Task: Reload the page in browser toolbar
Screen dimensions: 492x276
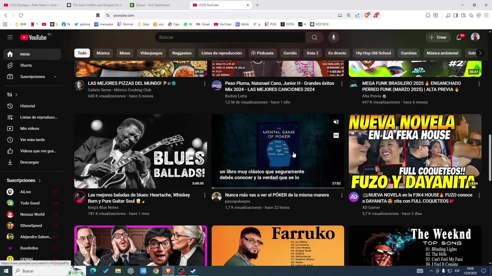Action: (x=21, y=15)
